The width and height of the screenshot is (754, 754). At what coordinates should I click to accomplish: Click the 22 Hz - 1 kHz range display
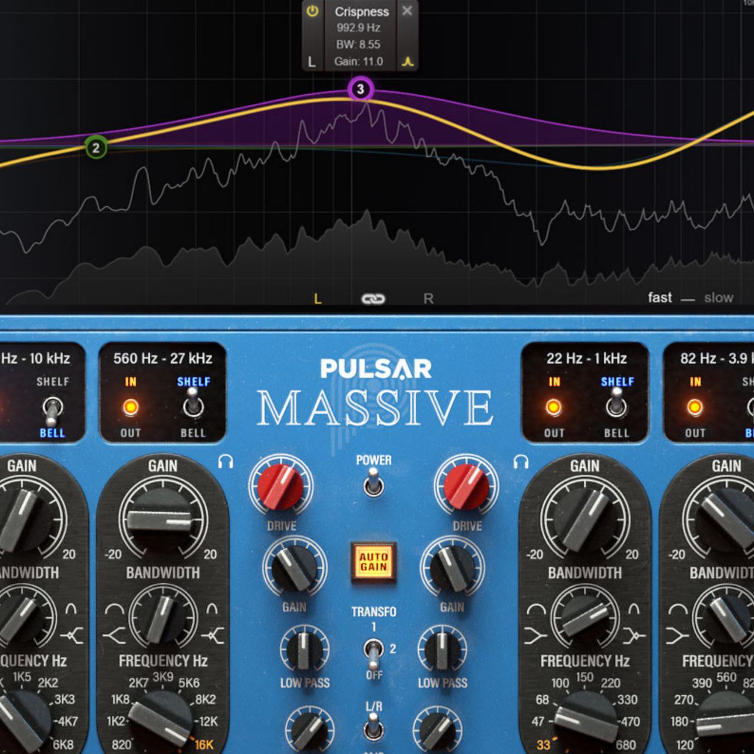586,358
